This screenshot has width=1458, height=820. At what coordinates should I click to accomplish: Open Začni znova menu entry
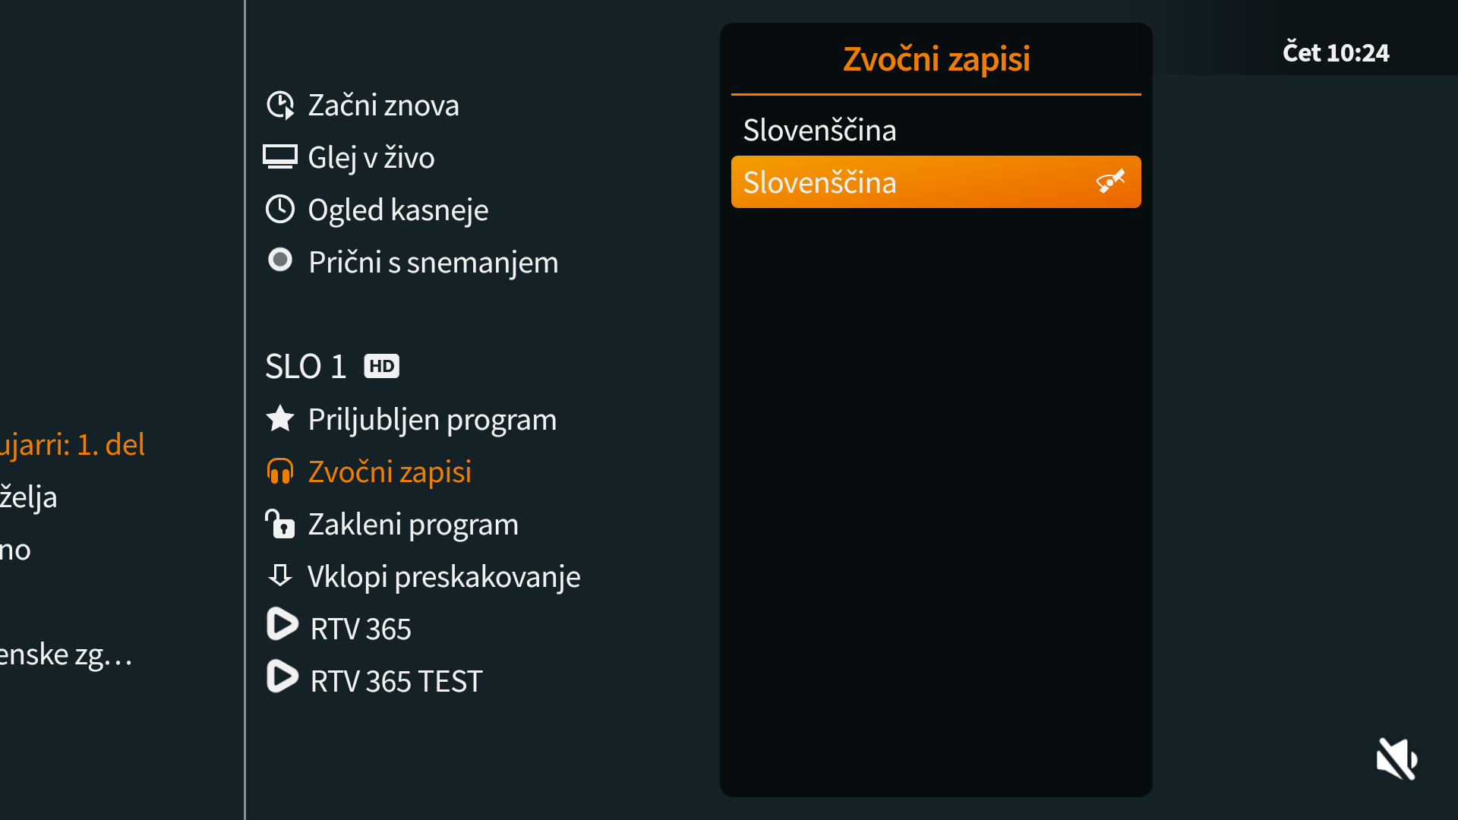click(x=383, y=106)
